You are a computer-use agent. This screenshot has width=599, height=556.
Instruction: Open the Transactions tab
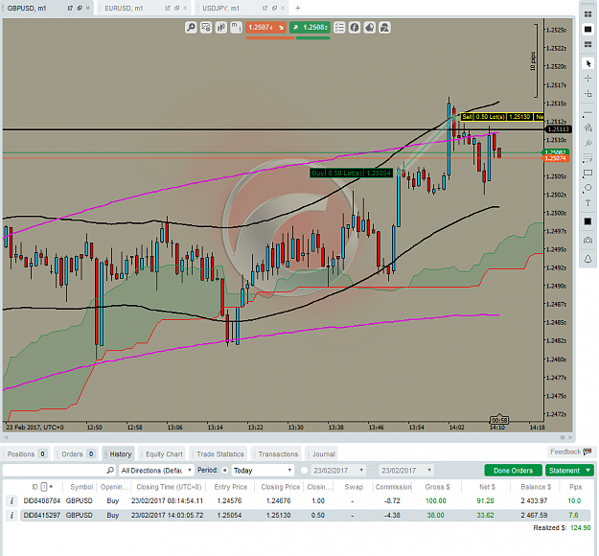[x=277, y=454]
